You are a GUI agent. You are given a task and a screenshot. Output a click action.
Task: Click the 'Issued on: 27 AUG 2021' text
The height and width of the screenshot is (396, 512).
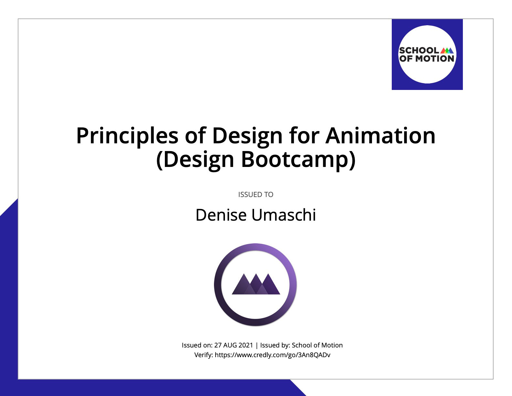pos(217,345)
